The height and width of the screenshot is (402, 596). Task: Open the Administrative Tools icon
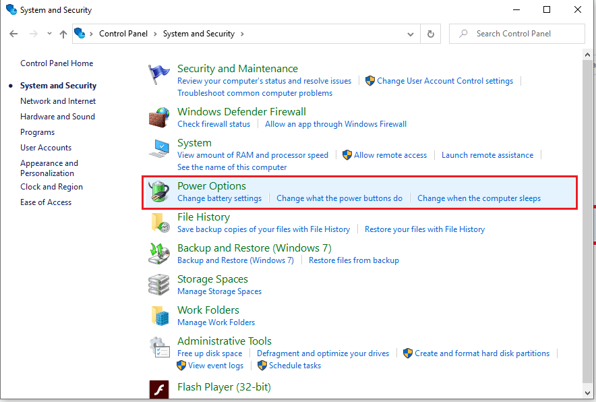pos(159,347)
